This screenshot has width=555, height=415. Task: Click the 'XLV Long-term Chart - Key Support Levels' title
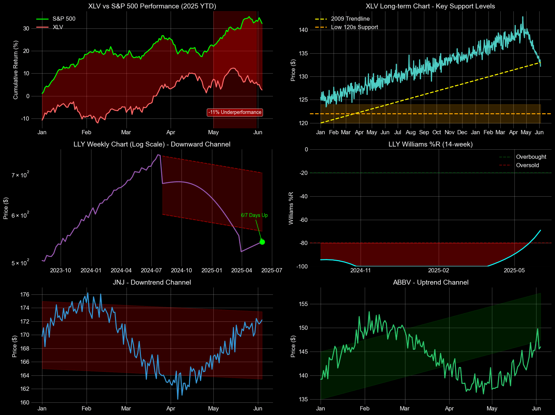click(430, 6)
